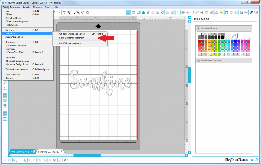
Task: Click the redo arrow icon
Action: [x=59, y=12]
